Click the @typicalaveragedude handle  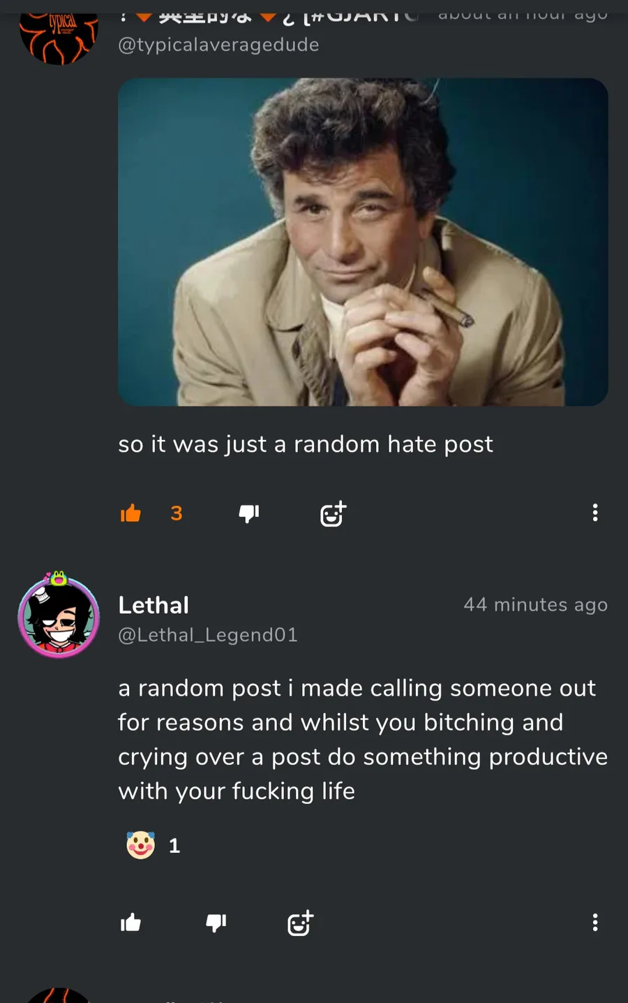coord(218,45)
